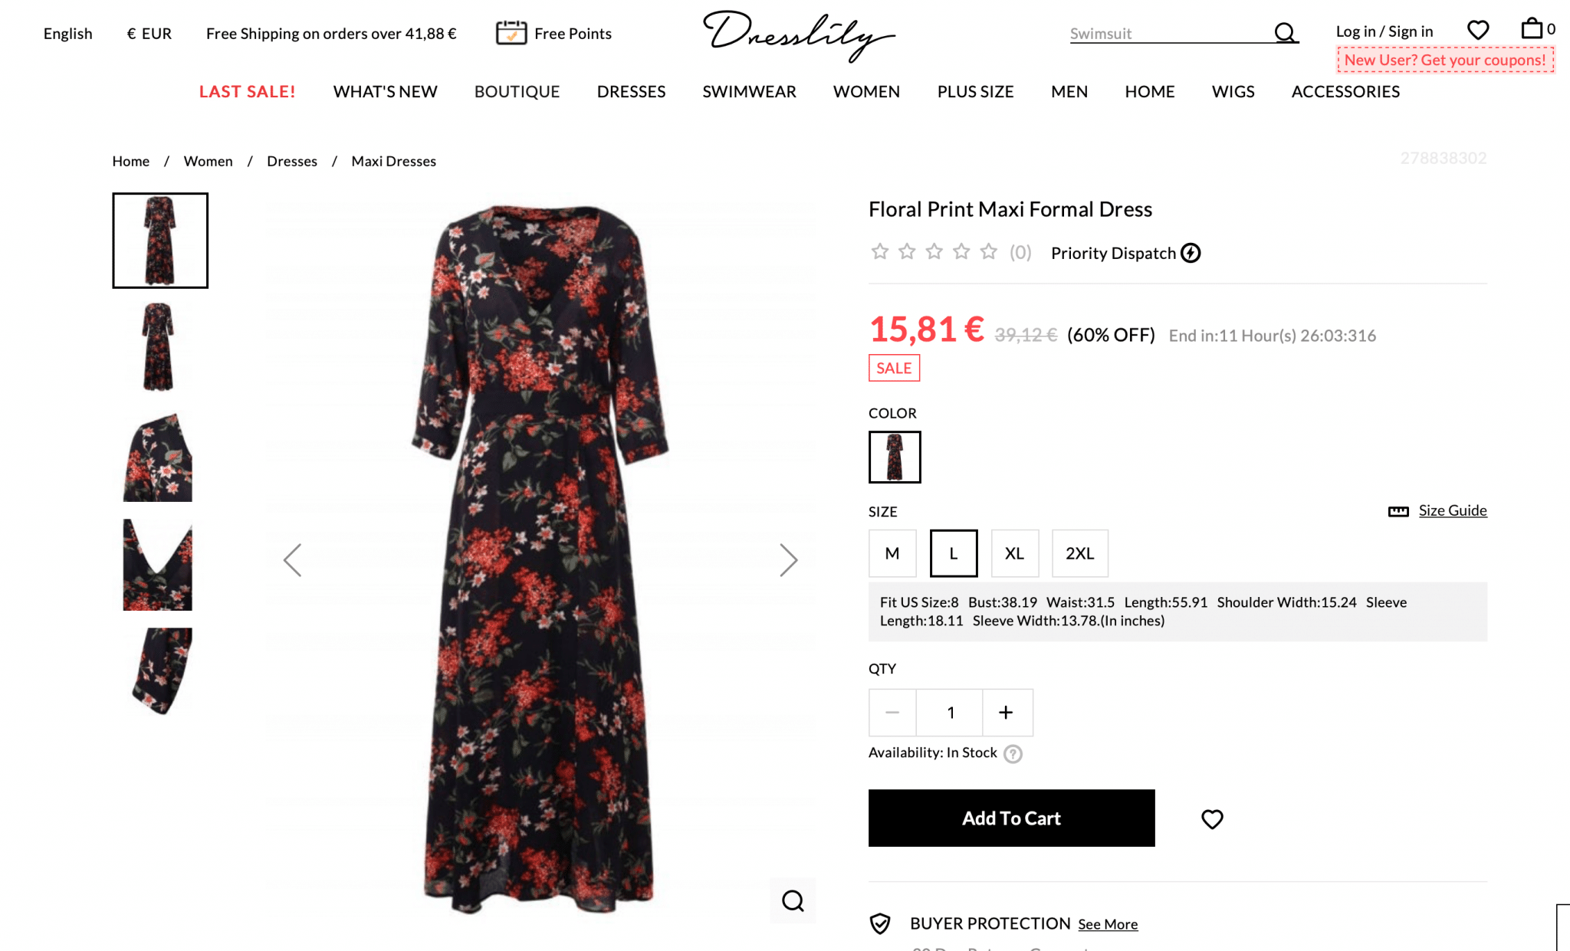
Task: Open the SWIMWEAR menu
Action: pyautogui.click(x=749, y=92)
